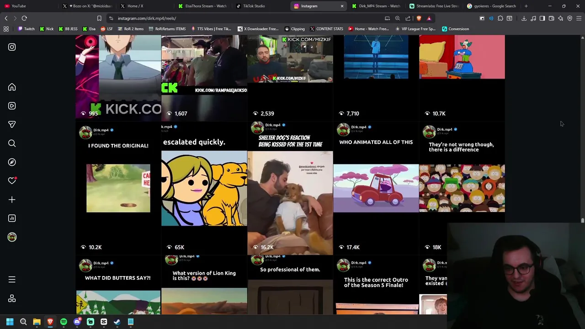
Task: Open browser main menu
Action: [x=579, y=18]
